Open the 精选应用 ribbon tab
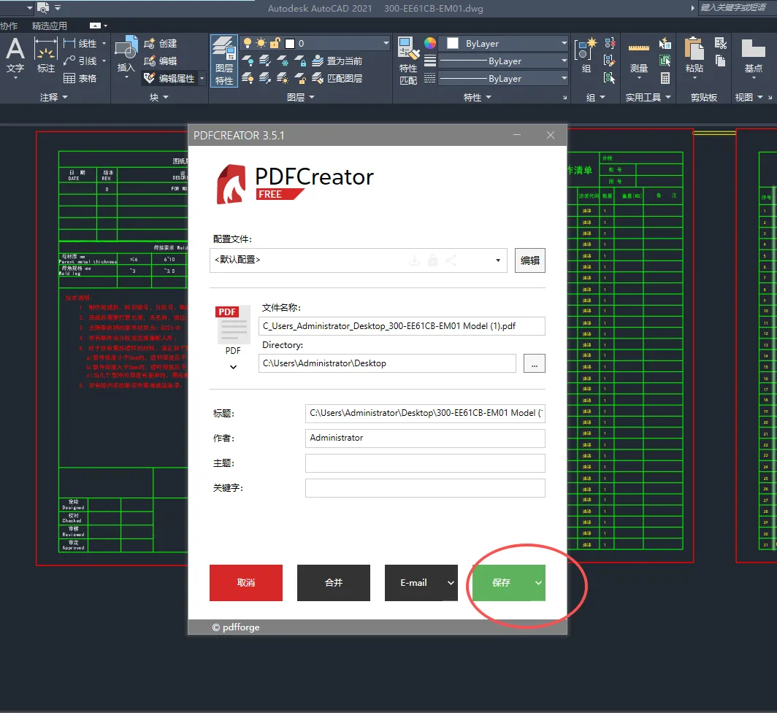 click(x=49, y=26)
